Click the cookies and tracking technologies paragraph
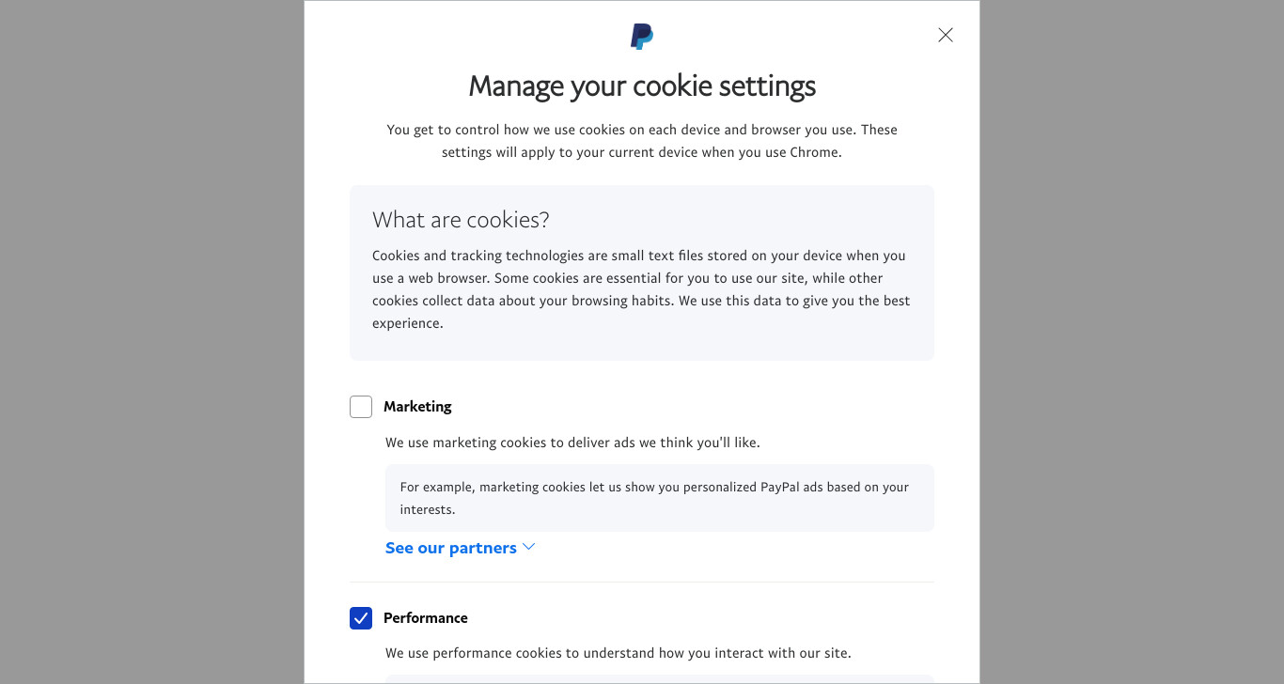This screenshot has height=684, width=1284. tap(641, 289)
